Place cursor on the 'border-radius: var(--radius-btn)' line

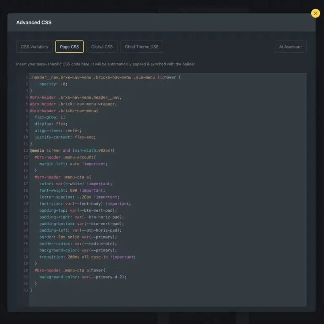tap(78, 243)
